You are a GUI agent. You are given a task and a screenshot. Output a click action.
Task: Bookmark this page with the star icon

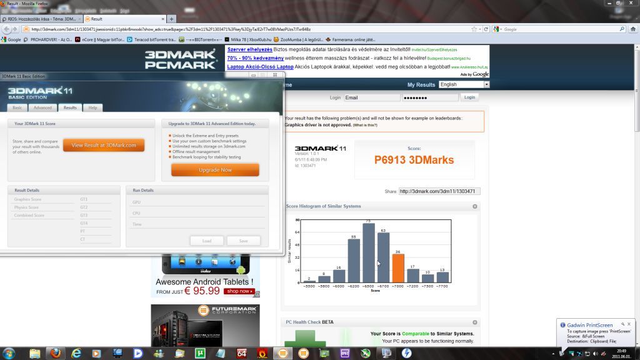pyautogui.click(x=474, y=29)
